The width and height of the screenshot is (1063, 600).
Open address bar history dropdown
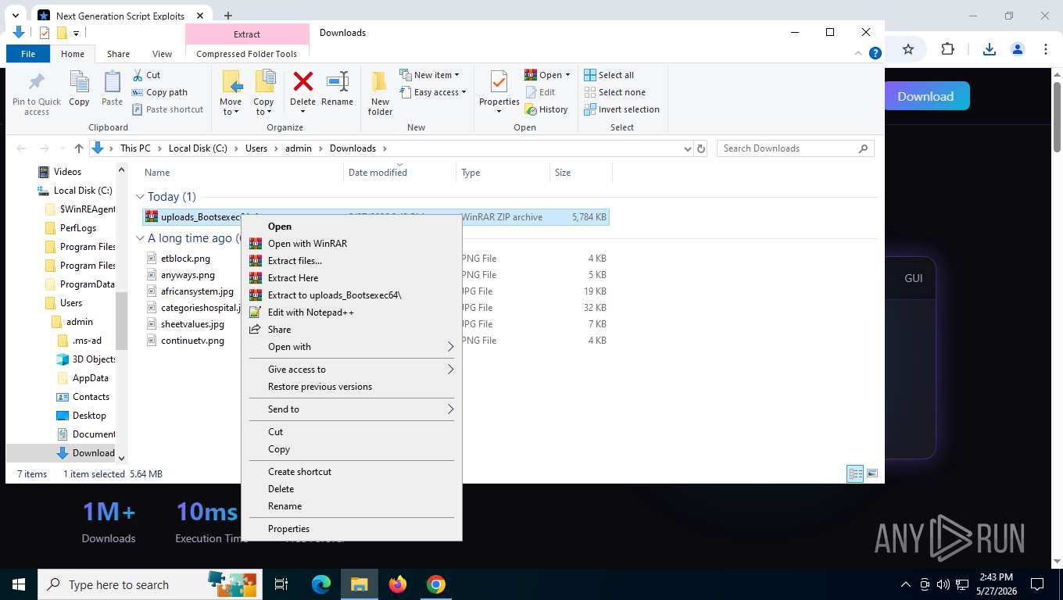click(x=687, y=148)
